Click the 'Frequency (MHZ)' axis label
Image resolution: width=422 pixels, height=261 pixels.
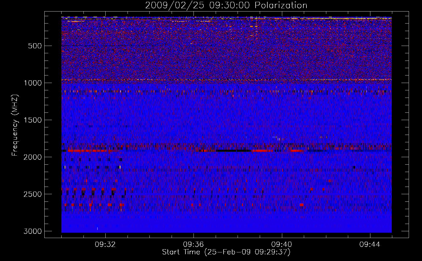point(15,125)
